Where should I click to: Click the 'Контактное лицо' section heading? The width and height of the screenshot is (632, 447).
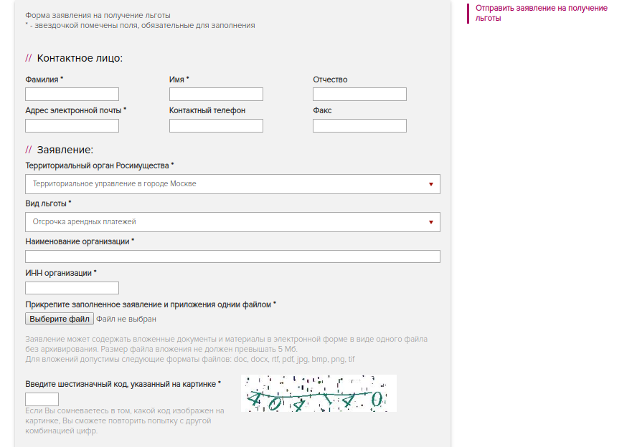click(x=80, y=58)
